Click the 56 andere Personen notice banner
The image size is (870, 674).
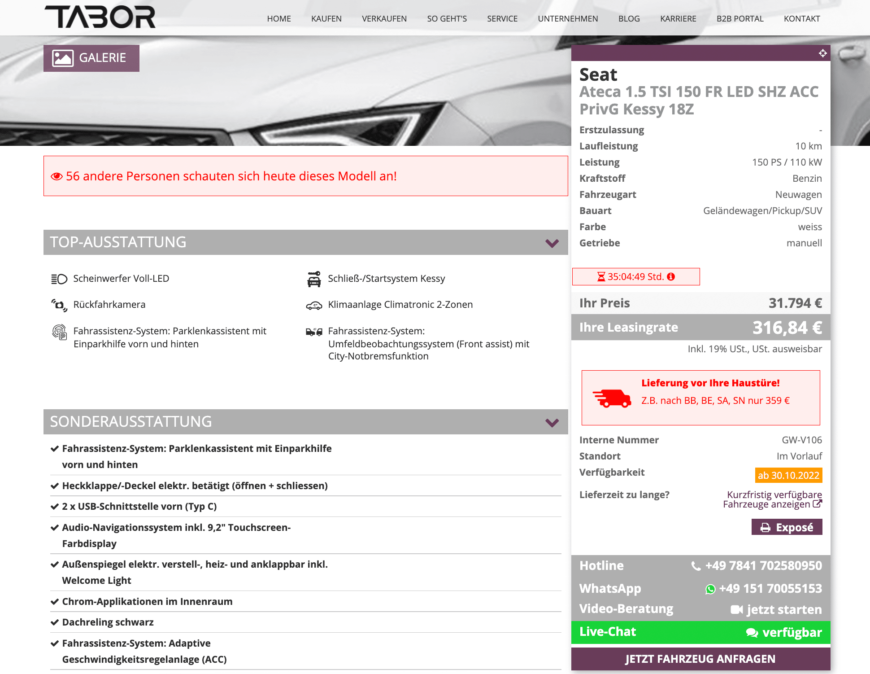[306, 176]
